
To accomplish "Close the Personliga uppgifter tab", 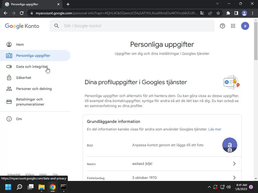I will tap(58, 4).
